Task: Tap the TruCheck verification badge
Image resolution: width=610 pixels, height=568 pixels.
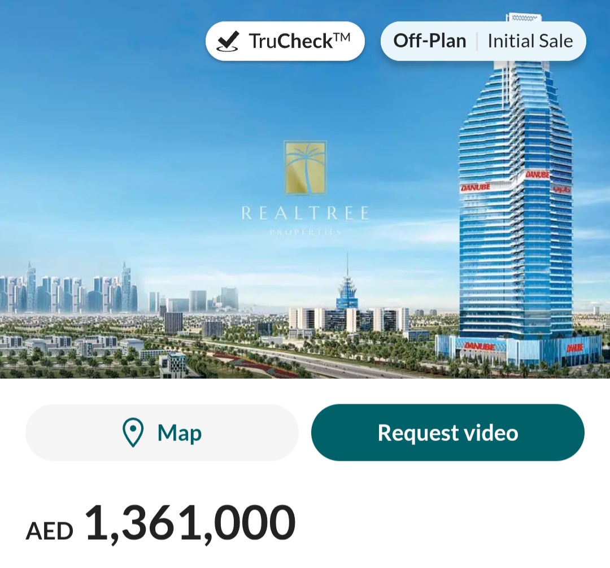Action: coord(285,41)
